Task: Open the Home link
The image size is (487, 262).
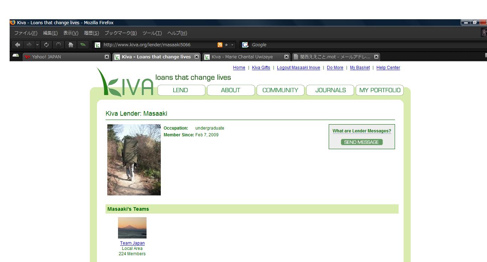Action: pos(239,68)
